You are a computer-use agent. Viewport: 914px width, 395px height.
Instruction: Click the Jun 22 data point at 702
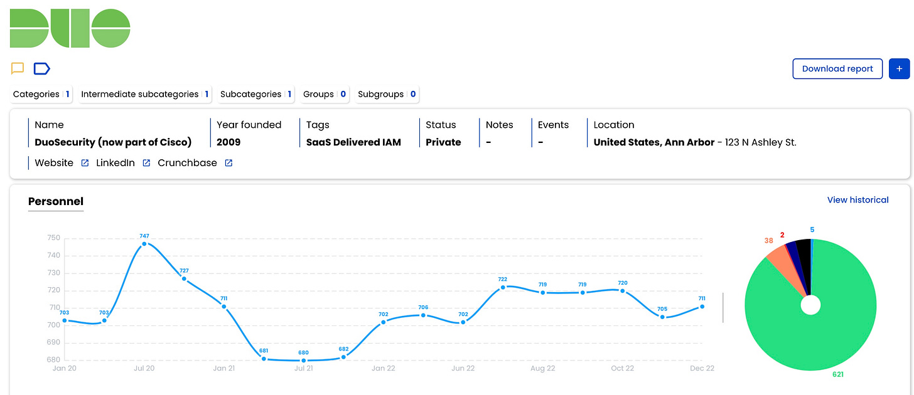tap(463, 322)
